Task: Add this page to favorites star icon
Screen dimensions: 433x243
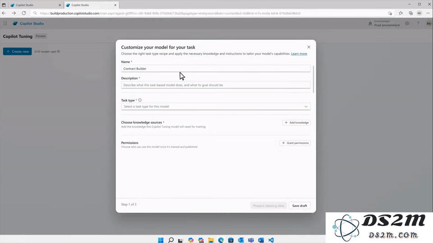Action: point(390,13)
